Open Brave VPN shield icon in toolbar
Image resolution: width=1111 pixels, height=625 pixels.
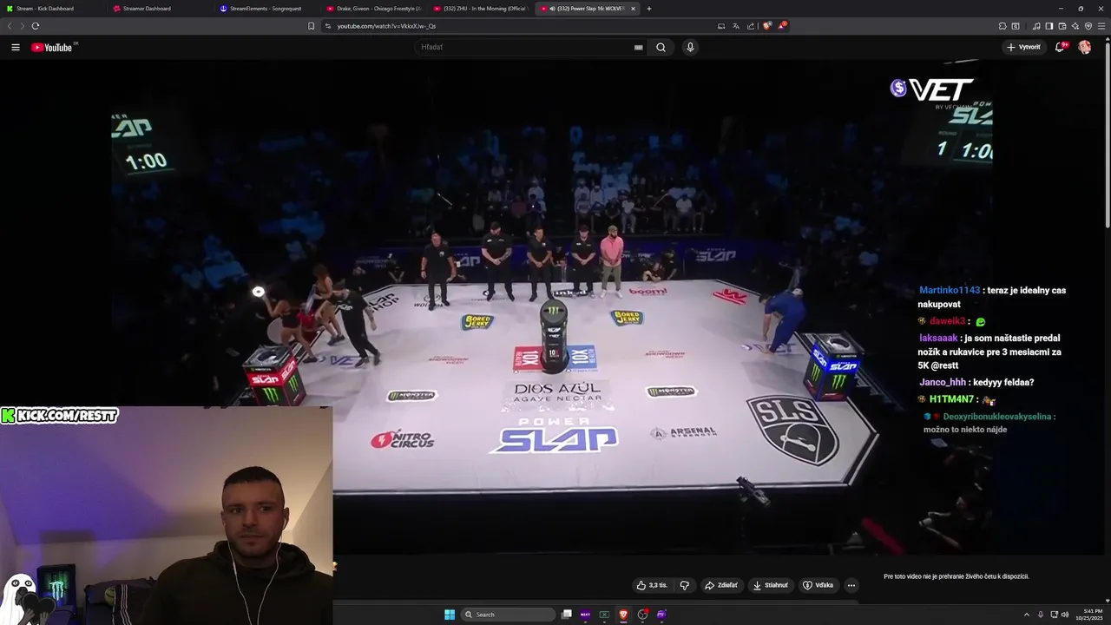tap(1088, 26)
